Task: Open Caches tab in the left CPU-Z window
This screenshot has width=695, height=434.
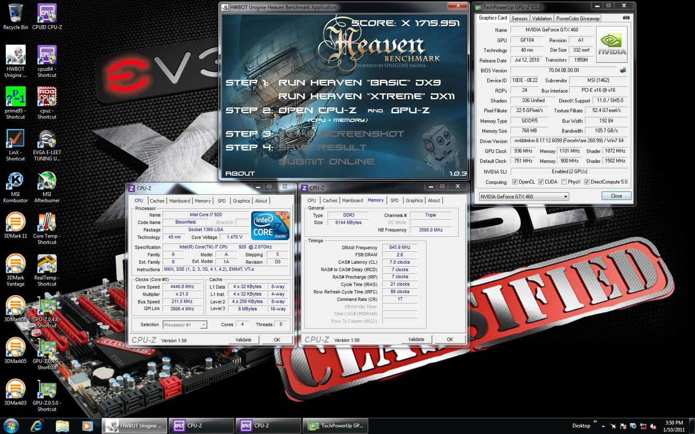Action: point(157,201)
